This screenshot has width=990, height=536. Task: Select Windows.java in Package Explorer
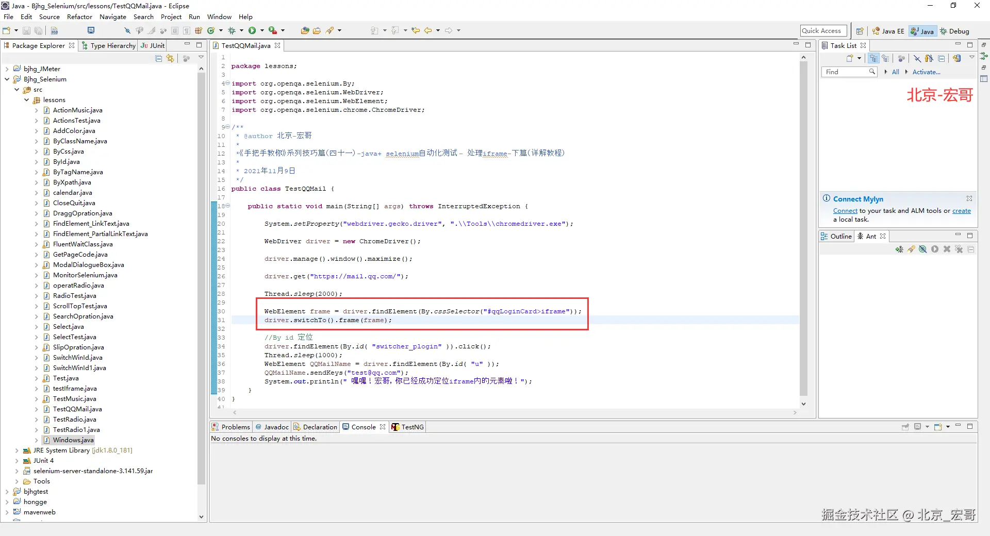[x=73, y=440]
